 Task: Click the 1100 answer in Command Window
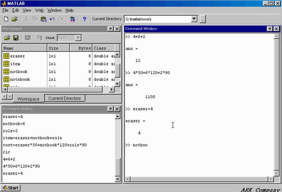coord(150,97)
